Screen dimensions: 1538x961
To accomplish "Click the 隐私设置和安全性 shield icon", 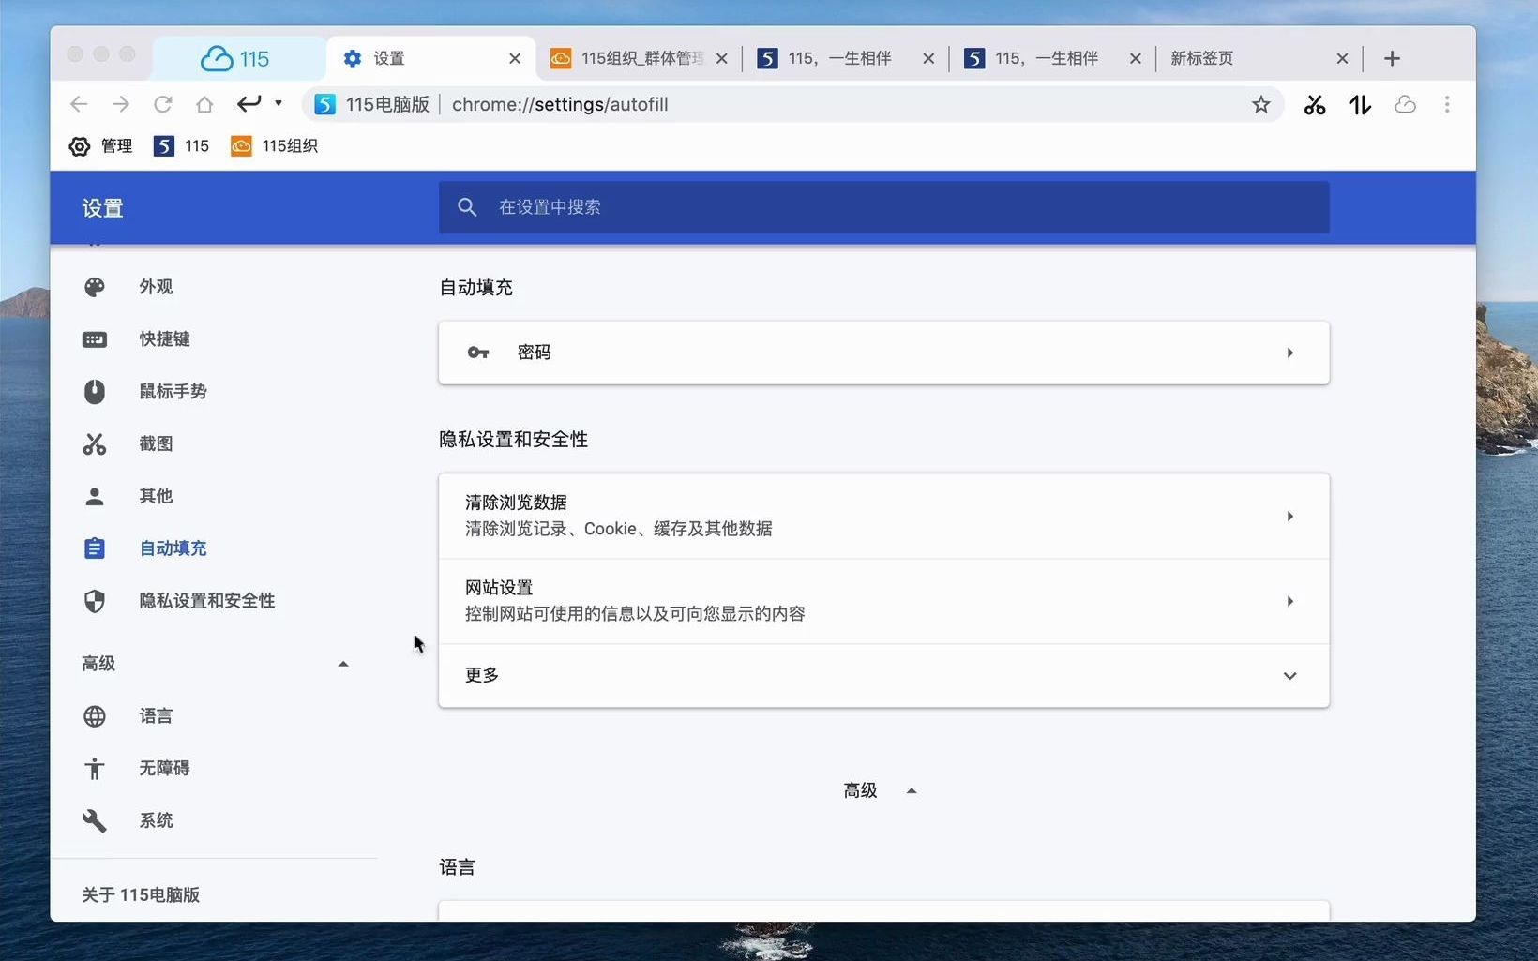I will 94,601.
